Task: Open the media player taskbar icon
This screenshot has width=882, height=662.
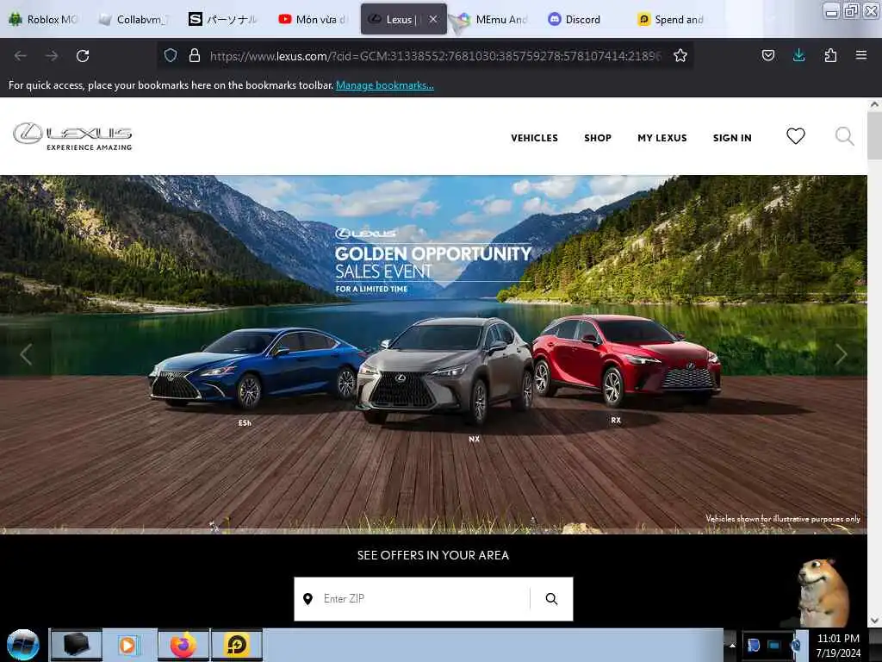Action: [128, 645]
